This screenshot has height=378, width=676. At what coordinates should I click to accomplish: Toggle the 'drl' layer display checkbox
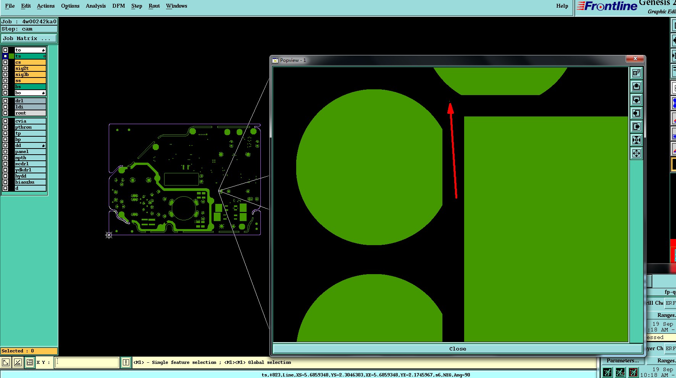coord(5,101)
